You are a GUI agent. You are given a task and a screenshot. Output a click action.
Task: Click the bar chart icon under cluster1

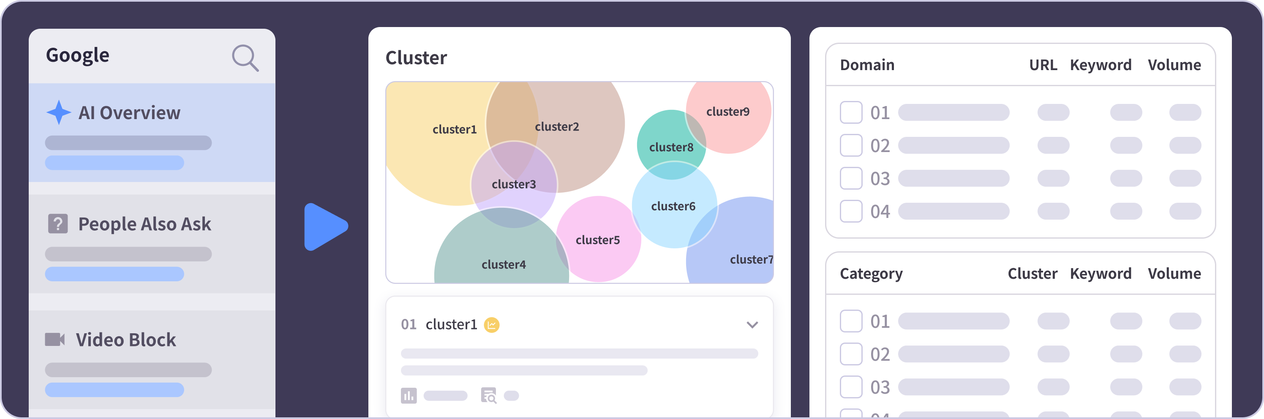coord(409,395)
